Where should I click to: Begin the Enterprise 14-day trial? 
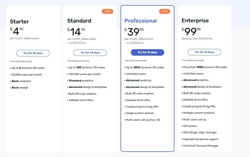[205, 52]
